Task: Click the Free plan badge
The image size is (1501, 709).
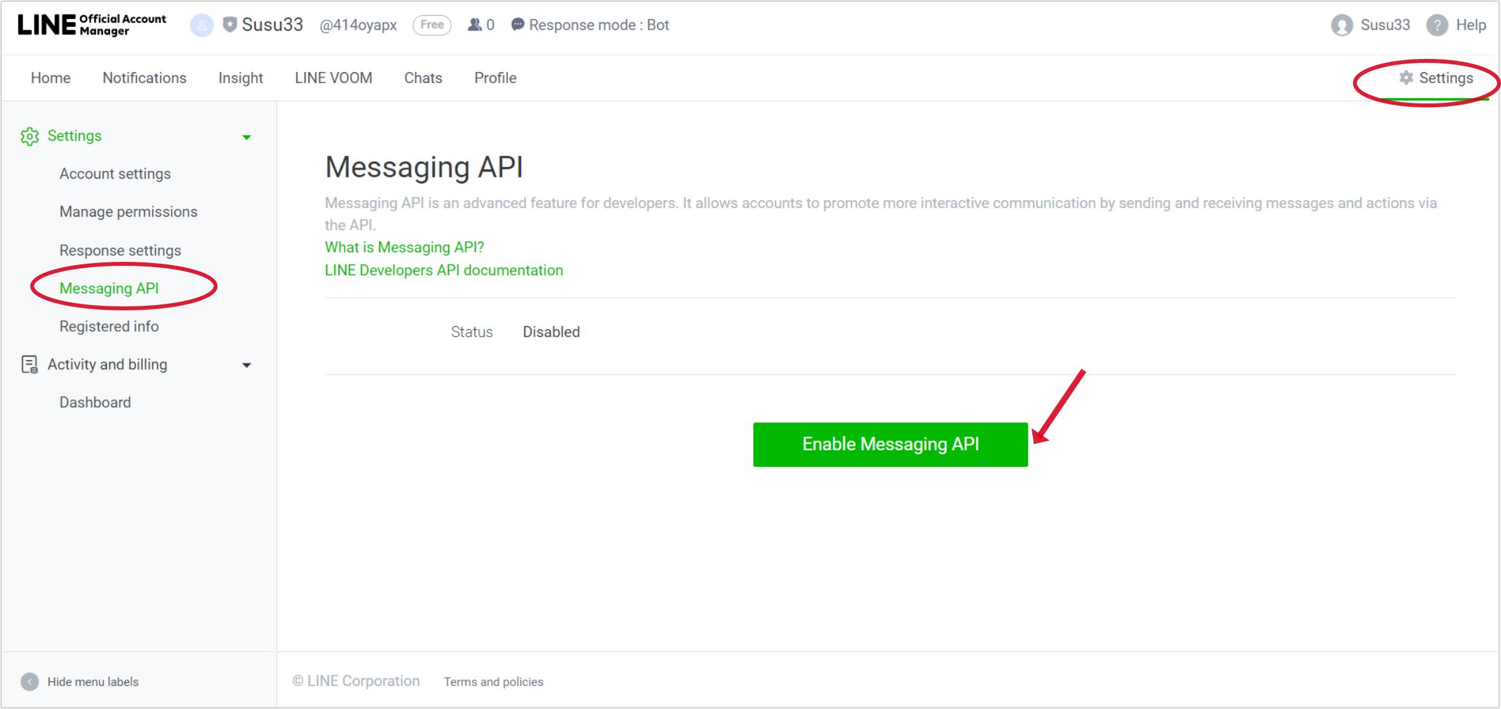Action: [431, 24]
